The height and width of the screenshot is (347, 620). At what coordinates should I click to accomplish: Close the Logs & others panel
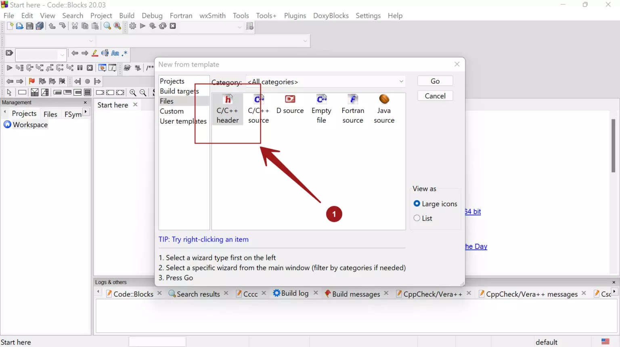(614, 282)
